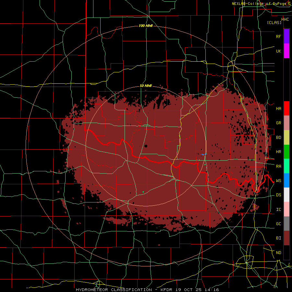Click the 50 NMI range ring label
The width and height of the screenshot is (292, 292).
[x=146, y=86]
